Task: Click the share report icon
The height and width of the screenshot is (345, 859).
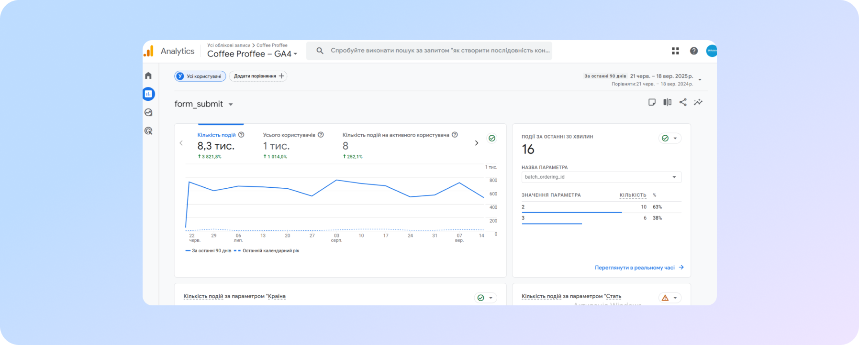Action: click(683, 102)
